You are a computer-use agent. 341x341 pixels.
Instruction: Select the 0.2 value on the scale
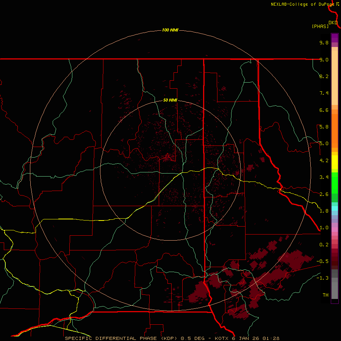coord(324,245)
